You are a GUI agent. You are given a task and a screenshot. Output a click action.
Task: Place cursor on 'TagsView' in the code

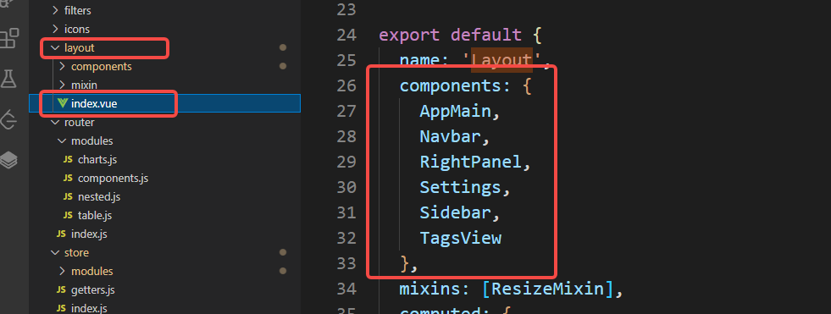click(461, 239)
